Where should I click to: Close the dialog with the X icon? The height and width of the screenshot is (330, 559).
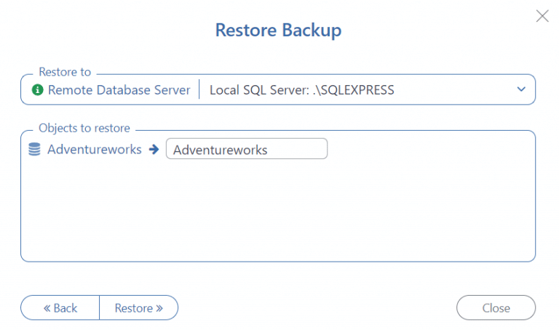[x=542, y=16]
